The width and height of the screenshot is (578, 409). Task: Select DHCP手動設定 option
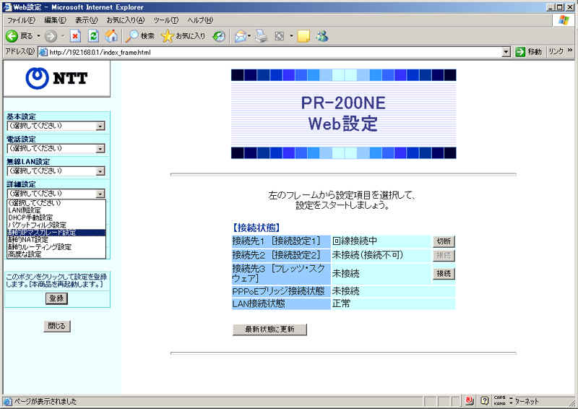[x=56, y=218]
